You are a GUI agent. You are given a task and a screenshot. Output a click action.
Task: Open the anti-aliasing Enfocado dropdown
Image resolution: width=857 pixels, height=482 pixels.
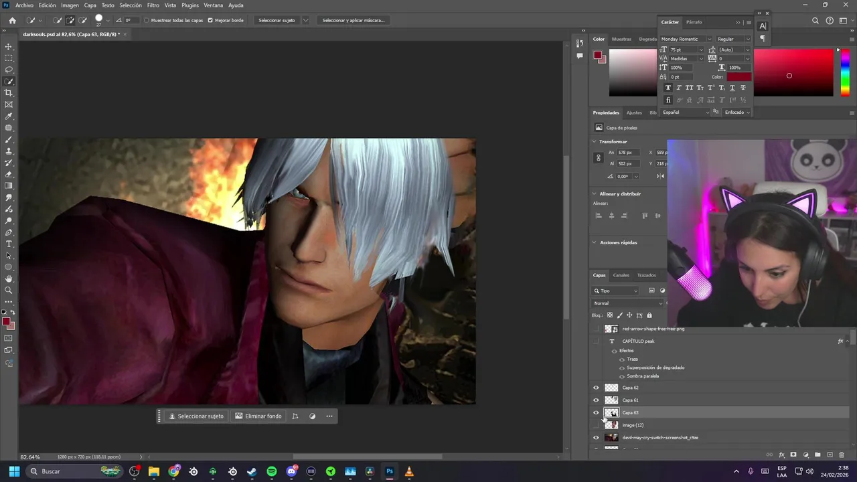[737, 112]
